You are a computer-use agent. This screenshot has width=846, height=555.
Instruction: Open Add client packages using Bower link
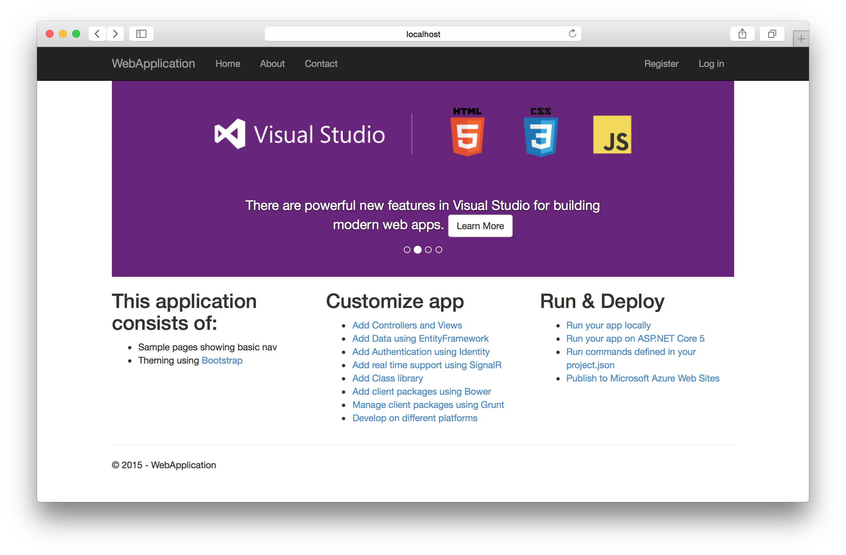click(x=422, y=391)
